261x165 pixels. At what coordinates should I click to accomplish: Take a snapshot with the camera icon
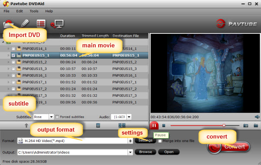(x=246, y=125)
